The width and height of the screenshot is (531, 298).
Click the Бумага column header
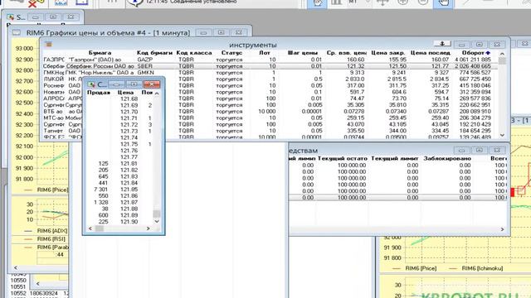point(100,53)
